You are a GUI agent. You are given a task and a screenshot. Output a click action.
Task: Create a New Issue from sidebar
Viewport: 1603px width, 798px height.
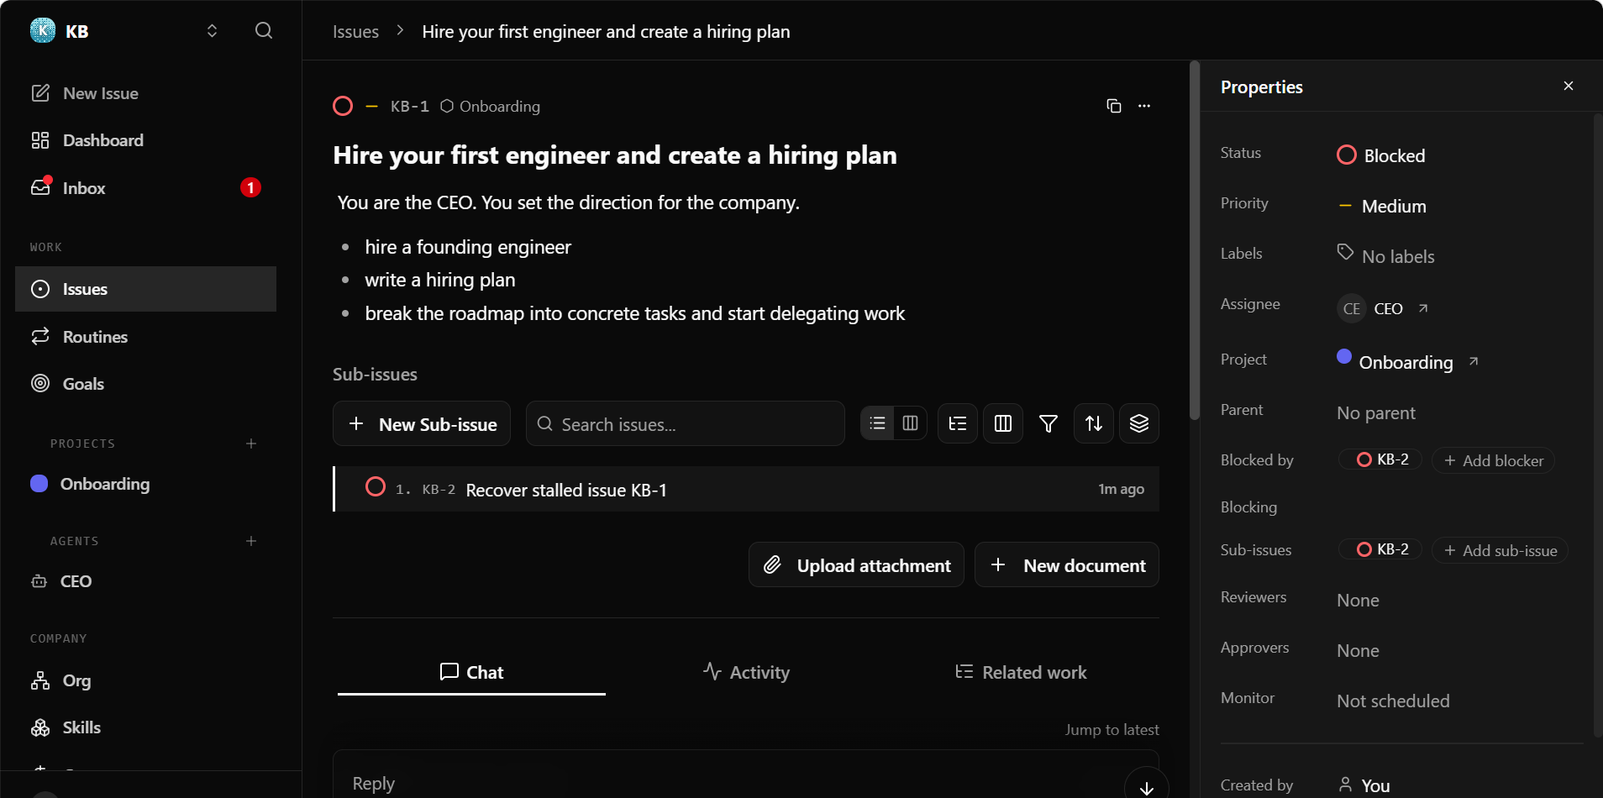point(145,93)
